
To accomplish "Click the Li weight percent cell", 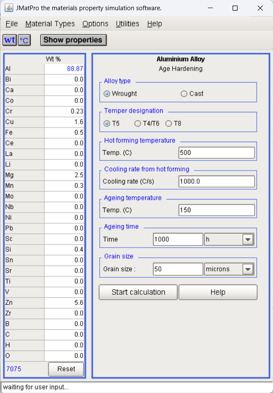I will (64, 165).
